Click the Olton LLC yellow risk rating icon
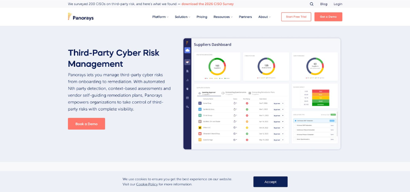Viewport: 410px width, 192px height. coord(247,128)
